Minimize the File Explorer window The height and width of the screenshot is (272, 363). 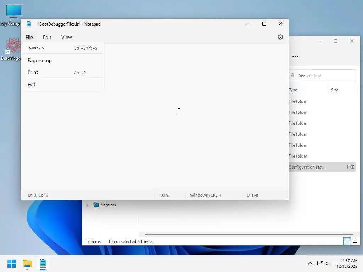320,41
